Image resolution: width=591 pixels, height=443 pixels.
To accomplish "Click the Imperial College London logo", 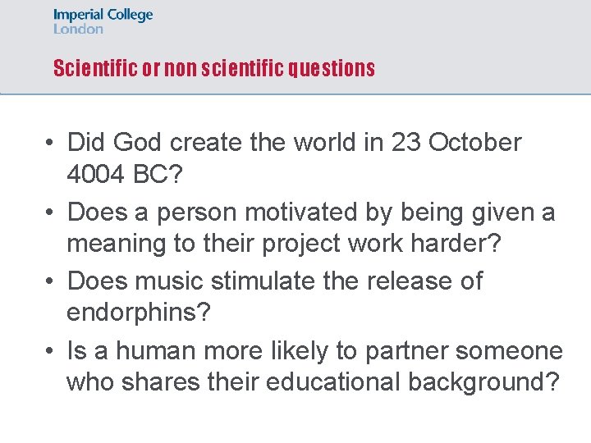I will (x=103, y=21).
